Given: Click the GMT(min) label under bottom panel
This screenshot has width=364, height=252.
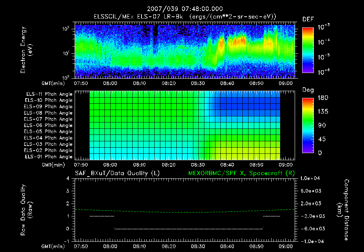Looking at the screenshot, I should pos(53,246).
